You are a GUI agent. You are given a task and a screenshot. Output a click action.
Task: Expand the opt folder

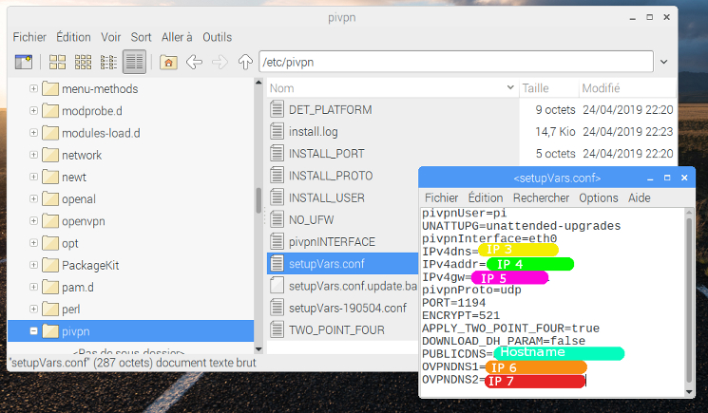[x=33, y=243]
